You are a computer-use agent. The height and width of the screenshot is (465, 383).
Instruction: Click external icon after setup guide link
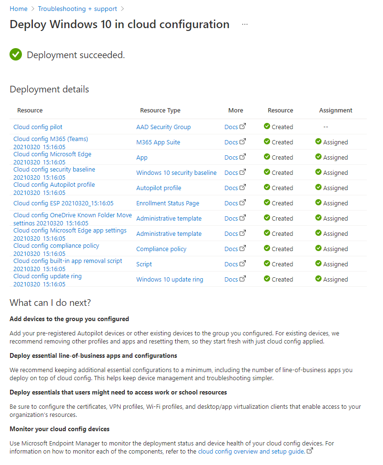[310, 451]
